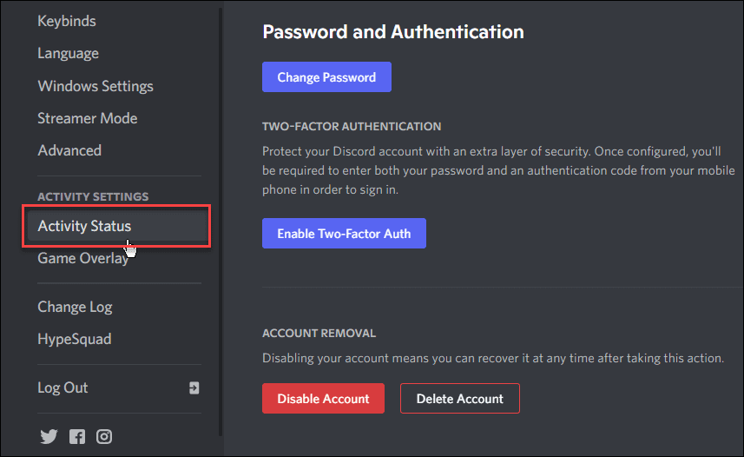This screenshot has width=744, height=457.
Task: Open Discord's Twitter page icon
Action: tap(49, 436)
